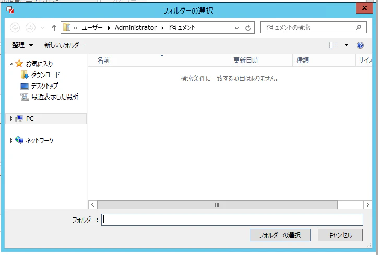Select ユーザー in the address path
The width and height of the screenshot is (378, 255).
(92, 28)
